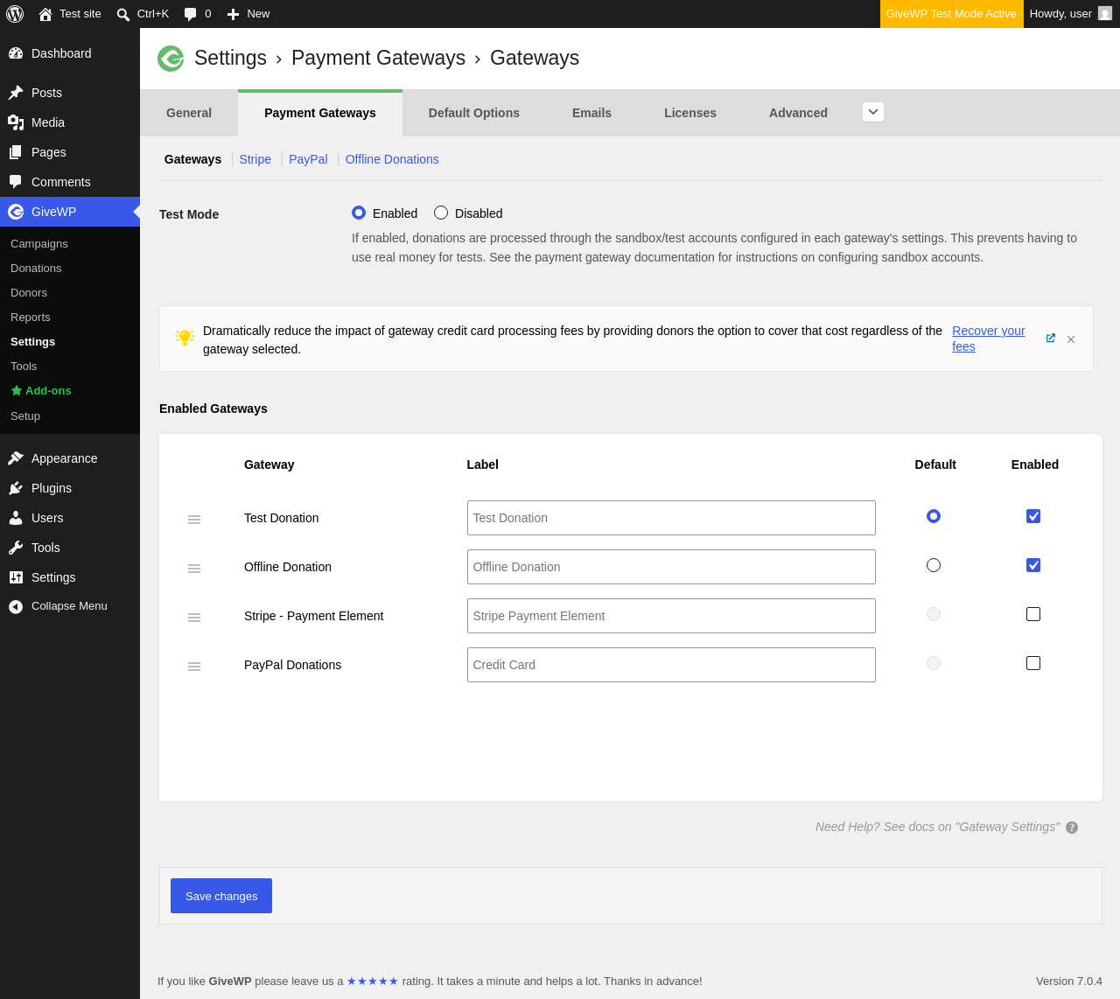Open Setup in GiveWP submenu
Image resolution: width=1120 pixels, height=999 pixels.
(25, 416)
